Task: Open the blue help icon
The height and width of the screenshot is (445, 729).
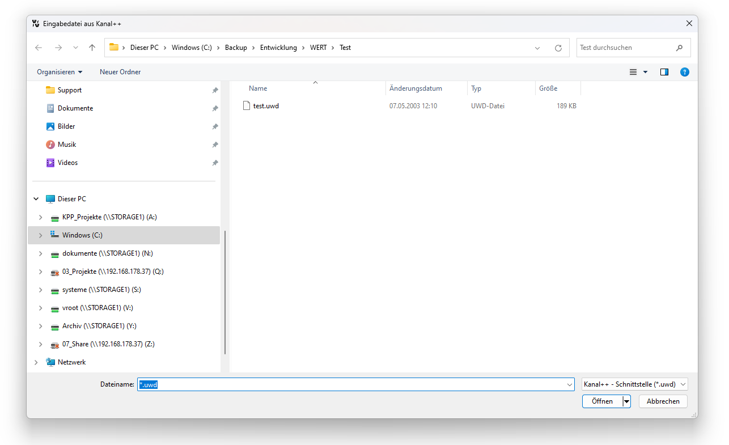Action: click(685, 72)
